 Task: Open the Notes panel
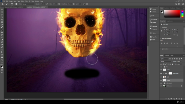153,40
